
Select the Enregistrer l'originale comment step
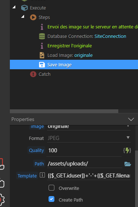coord(70,46)
